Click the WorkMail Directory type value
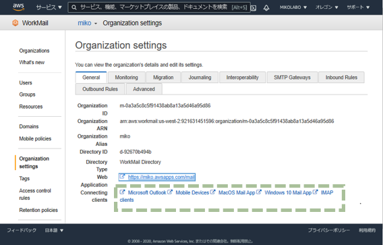Screen dimensions: 383x245 140,162
